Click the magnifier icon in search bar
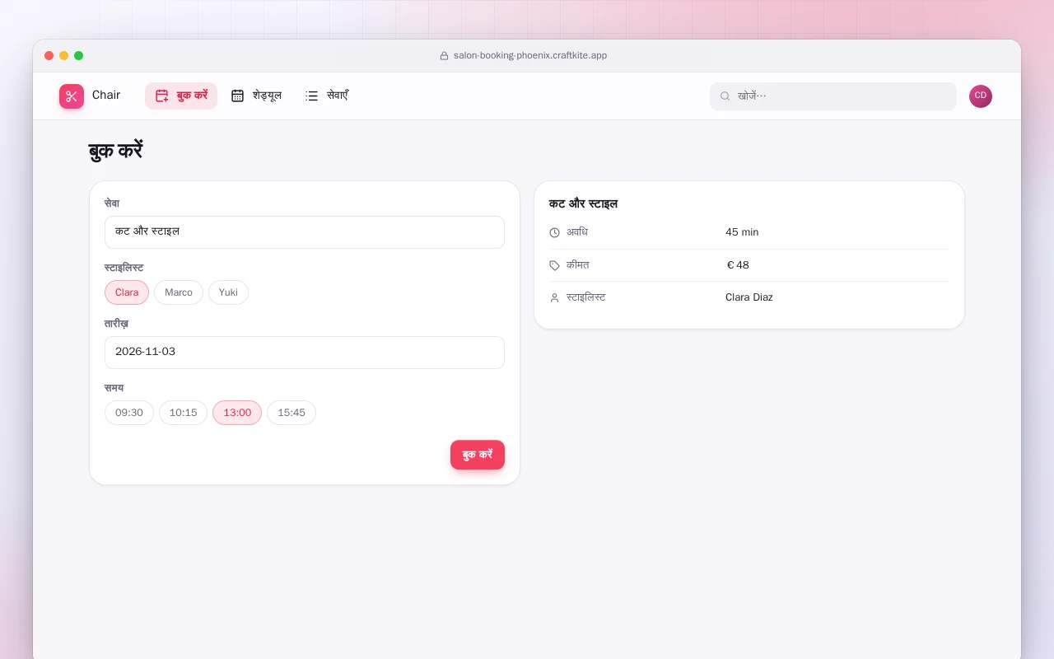Viewport: 1054px width, 659px height. [x=725, y=96]
